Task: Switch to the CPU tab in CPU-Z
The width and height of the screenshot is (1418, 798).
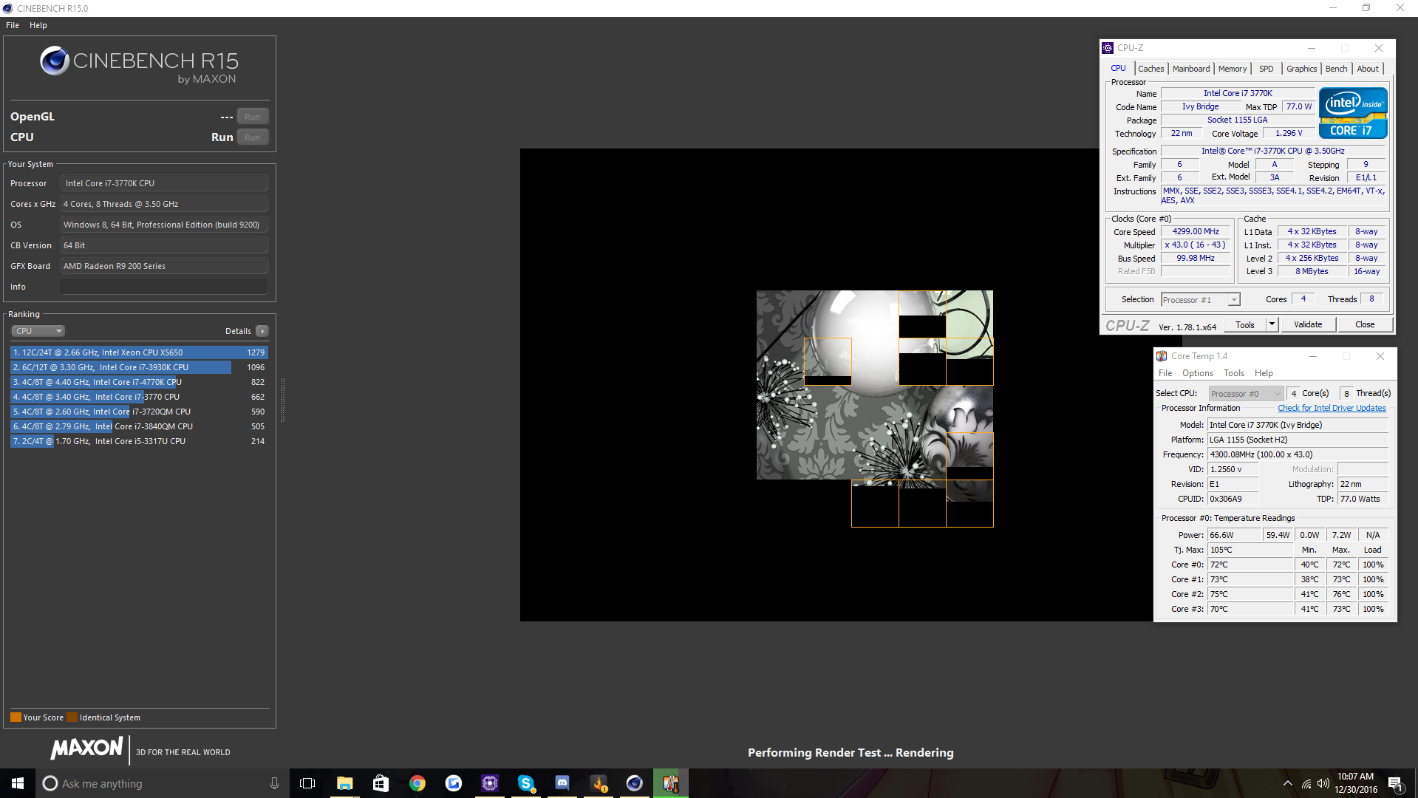Action: pyautogui.click(x=1119, y=69)
